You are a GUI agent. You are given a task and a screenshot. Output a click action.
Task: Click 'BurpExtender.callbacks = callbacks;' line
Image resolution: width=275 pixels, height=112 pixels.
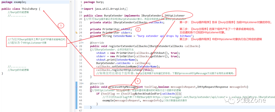point(123,63)
